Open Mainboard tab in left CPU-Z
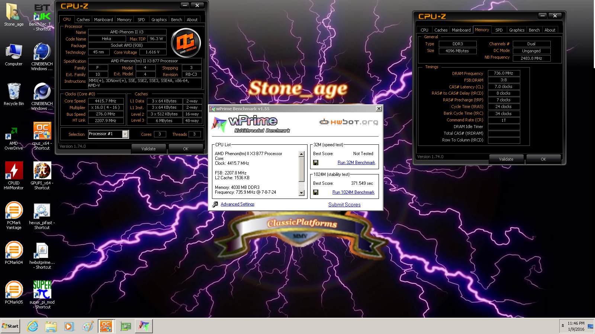The height and width of the screenshot is (334, 595). 103,20
